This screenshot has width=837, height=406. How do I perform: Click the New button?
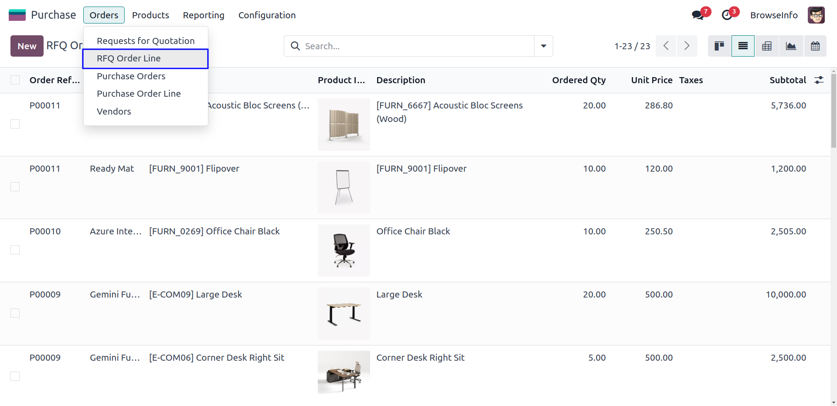point(27,46)
